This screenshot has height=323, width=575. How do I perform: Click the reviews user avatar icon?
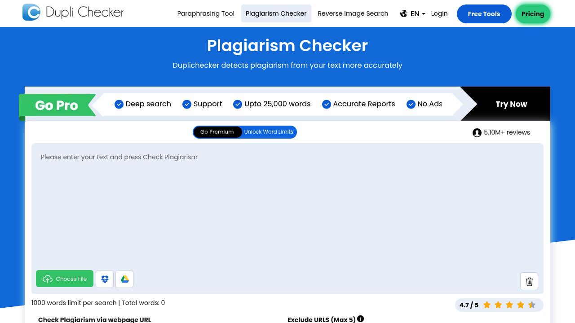point(477,133)
